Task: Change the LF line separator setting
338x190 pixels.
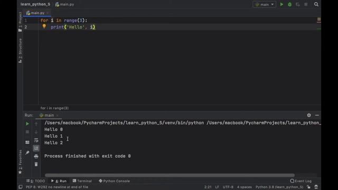Action: [217, 187]
